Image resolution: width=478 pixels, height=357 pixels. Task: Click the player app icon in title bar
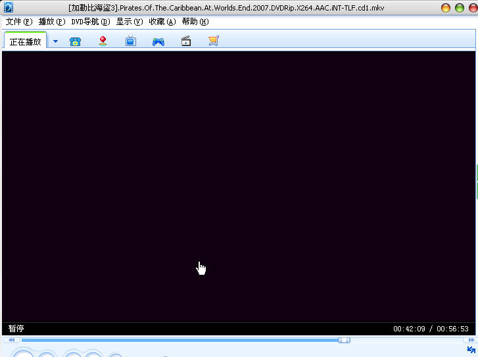(x=8, y=8)
